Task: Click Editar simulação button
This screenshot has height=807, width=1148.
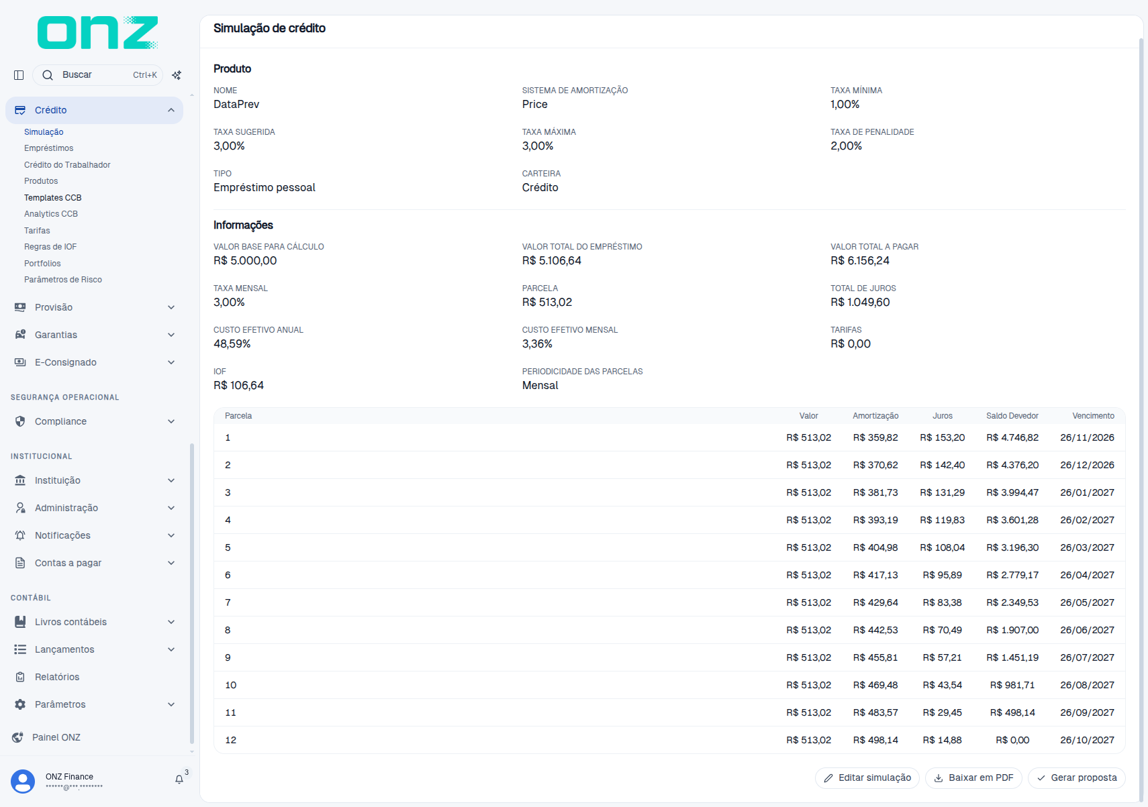Action: tap(867, 778)
